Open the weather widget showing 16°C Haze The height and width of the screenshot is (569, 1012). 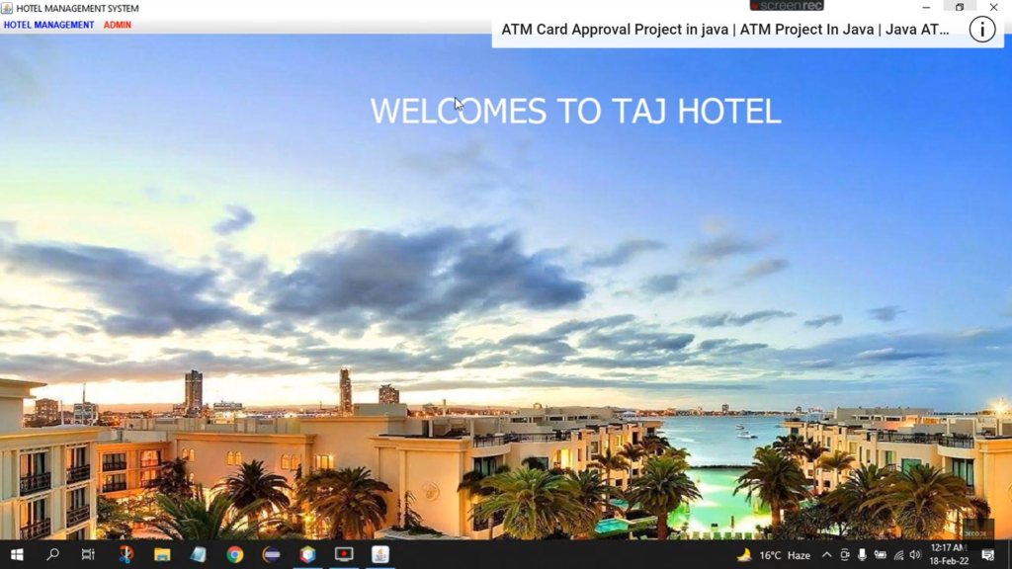click(774, 555)
